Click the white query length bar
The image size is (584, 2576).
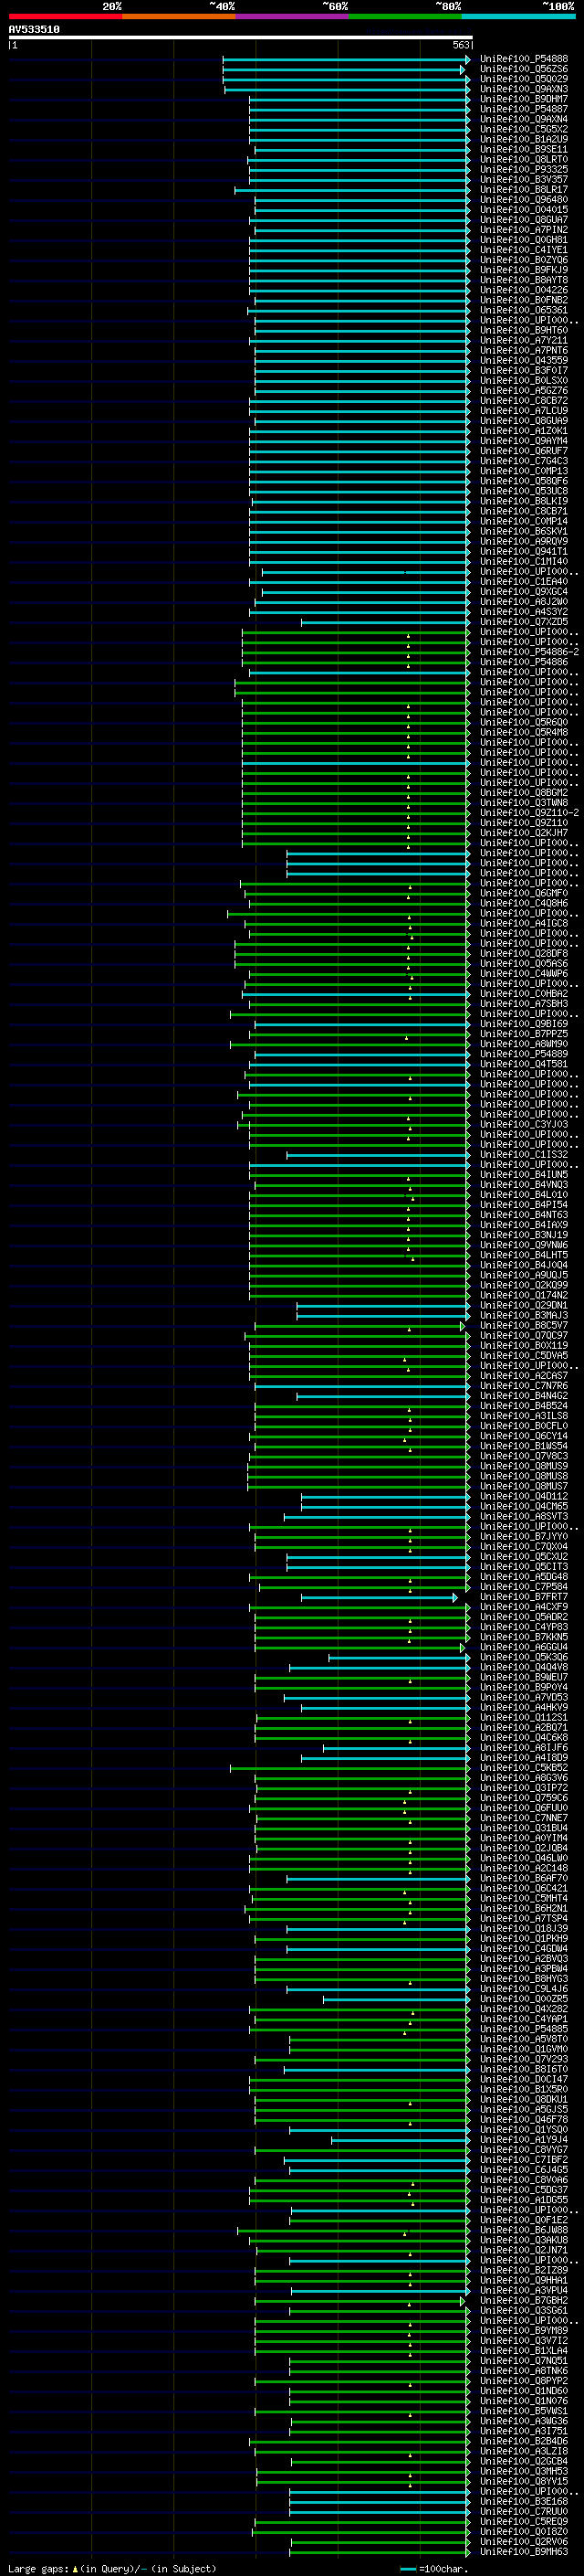[x=241, y=37]
